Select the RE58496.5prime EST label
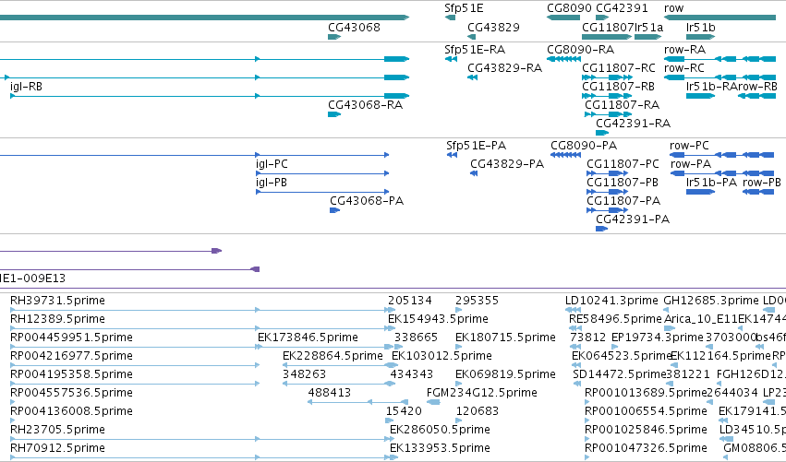The width and height of the screenshot is (786, 462). (x=615, y=319)
